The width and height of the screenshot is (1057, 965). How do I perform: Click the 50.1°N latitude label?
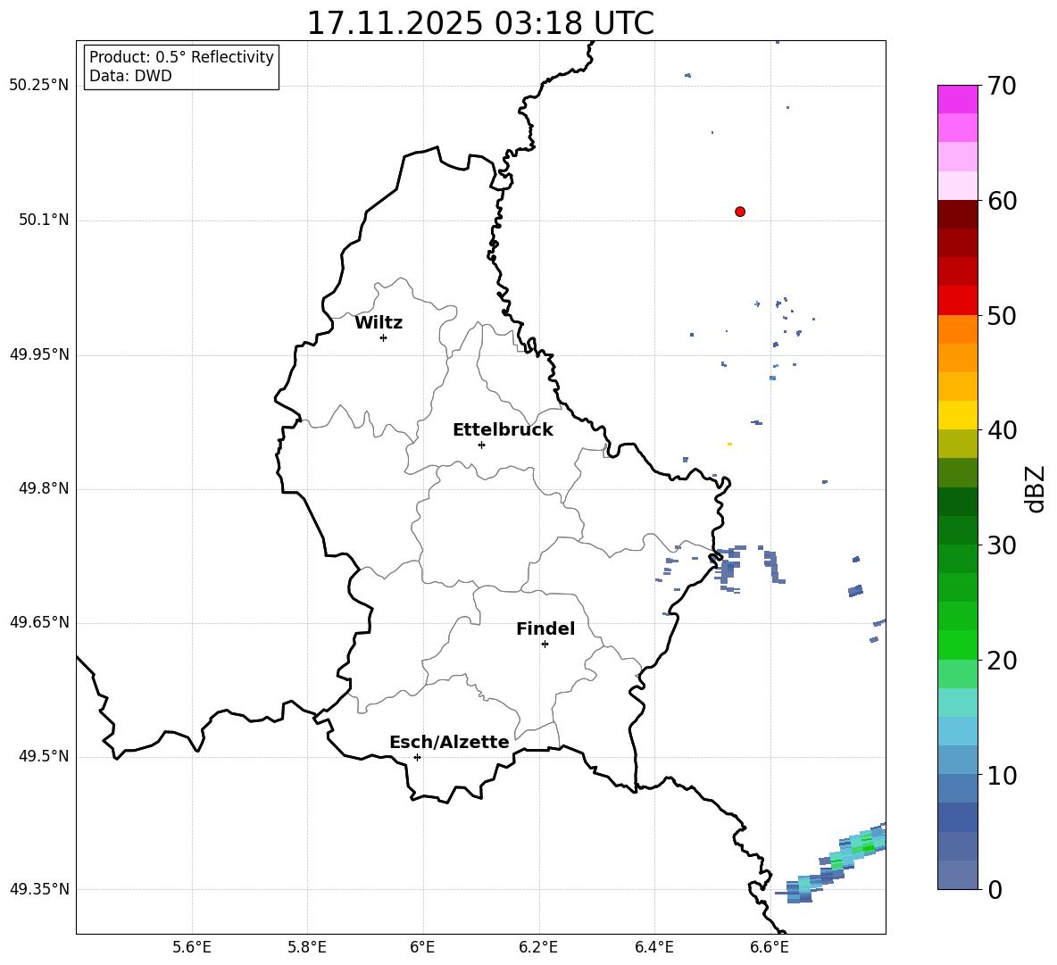point(44,220)
